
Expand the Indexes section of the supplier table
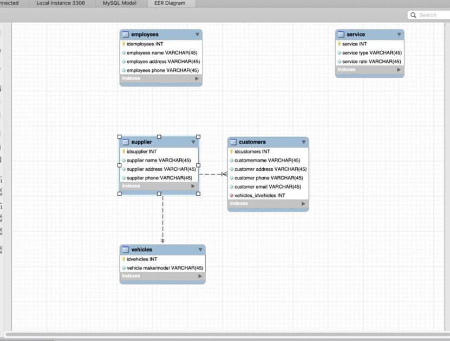pyautogui.click(x=193, y=186)
